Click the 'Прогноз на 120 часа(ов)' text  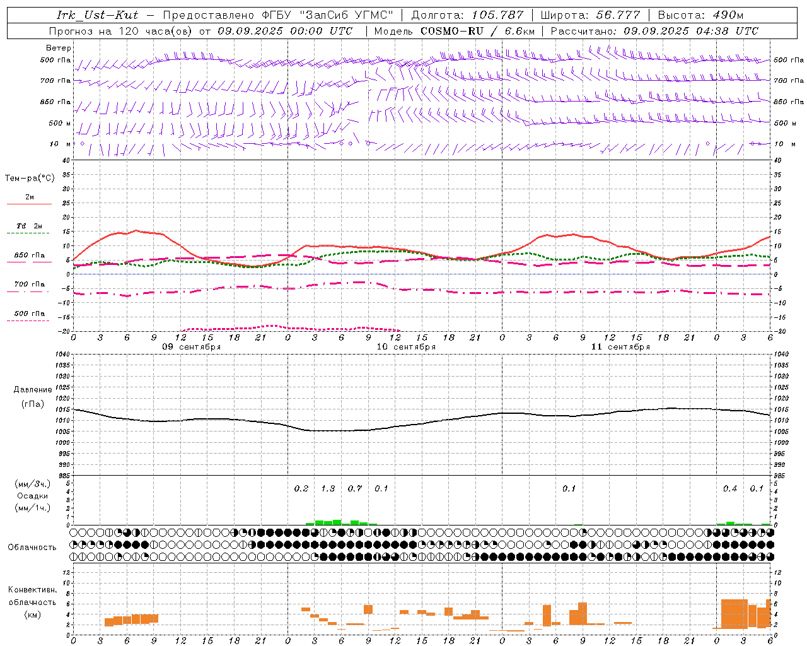pyautogui.click(x=121, y=31)
